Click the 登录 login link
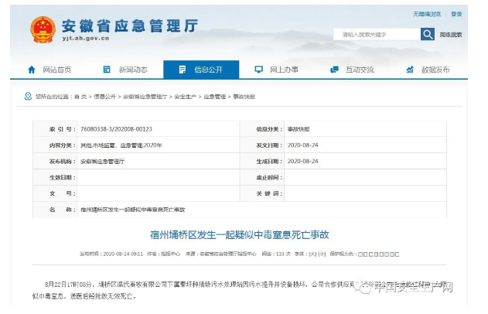Viewport: 488px width, 314px height. coord(456,14)
